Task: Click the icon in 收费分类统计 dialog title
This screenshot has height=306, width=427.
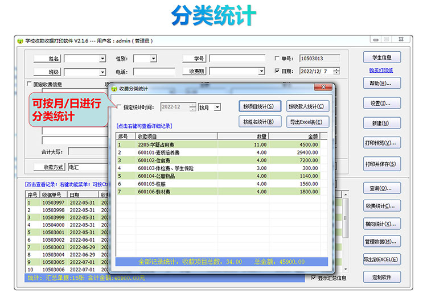Action: (x=114, y=89)
